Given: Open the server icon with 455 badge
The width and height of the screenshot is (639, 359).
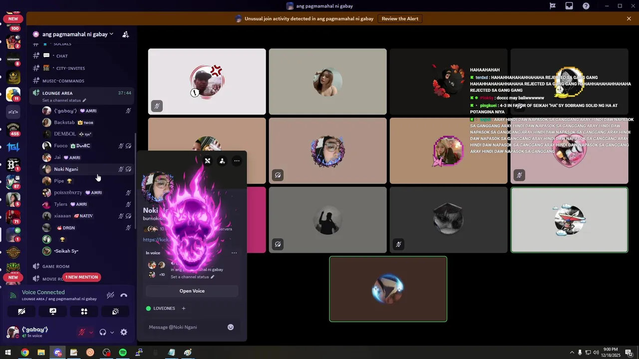Looking at the screenshot, I should (13, 129).
